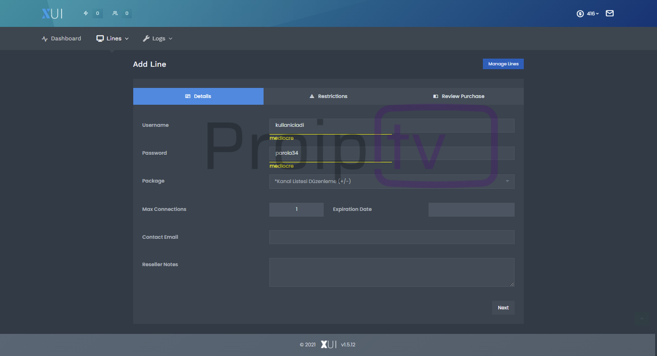
Task: Open the mail envelope icon
Action: (x=610, y=13)
